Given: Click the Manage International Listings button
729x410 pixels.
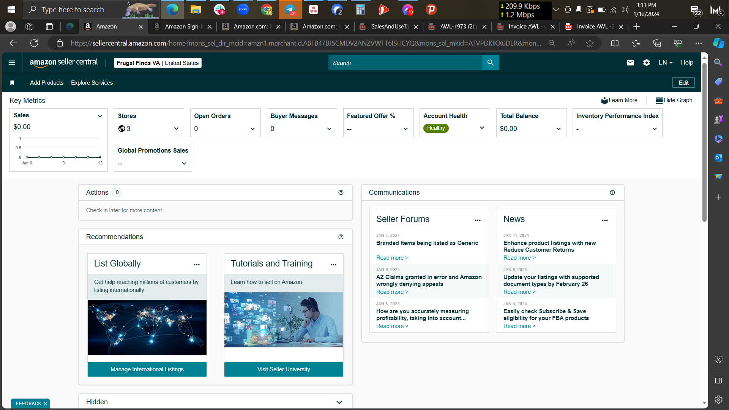Looking at the screenshot, I should (x=147, y=369).
